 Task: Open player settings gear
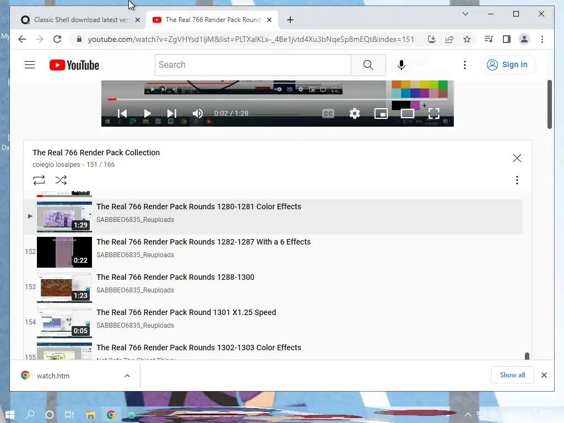coord(355,113)
